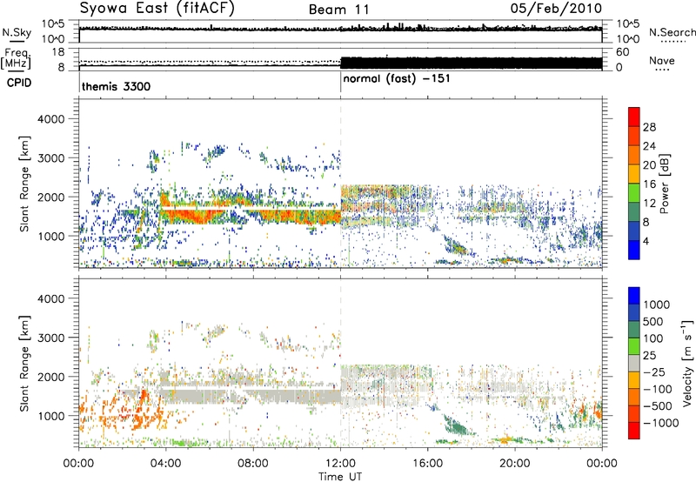Click the date "05/Feb/2010"
This screenshot has height=482, width=696.
(x=556, y=9)
